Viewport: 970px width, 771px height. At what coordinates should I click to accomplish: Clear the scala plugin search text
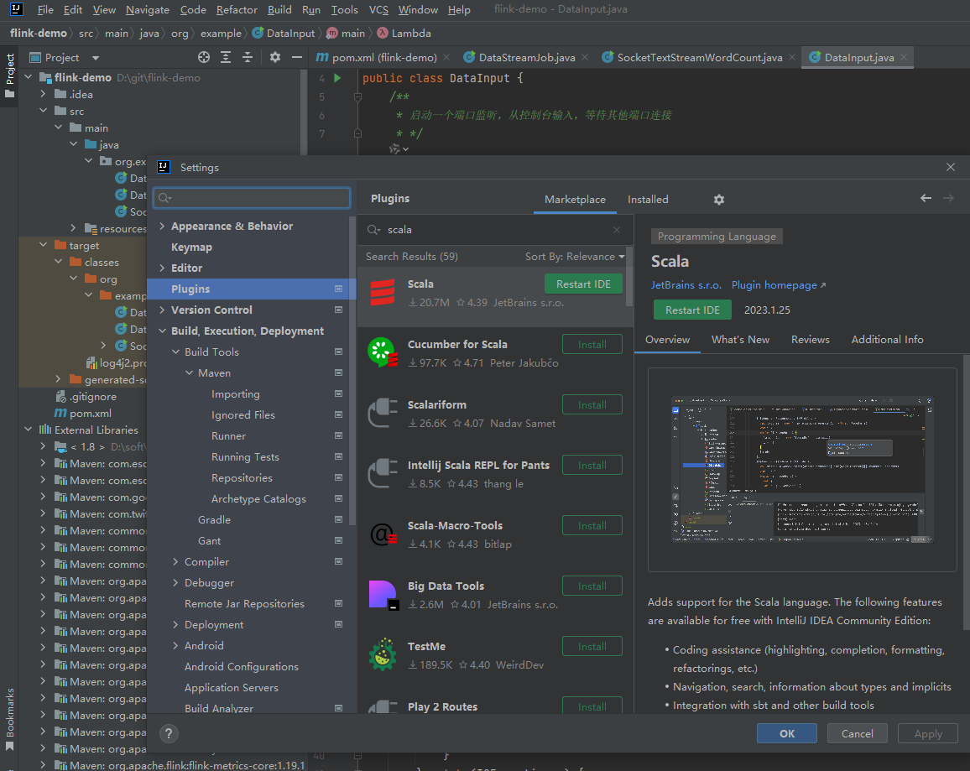coord(617,230)
